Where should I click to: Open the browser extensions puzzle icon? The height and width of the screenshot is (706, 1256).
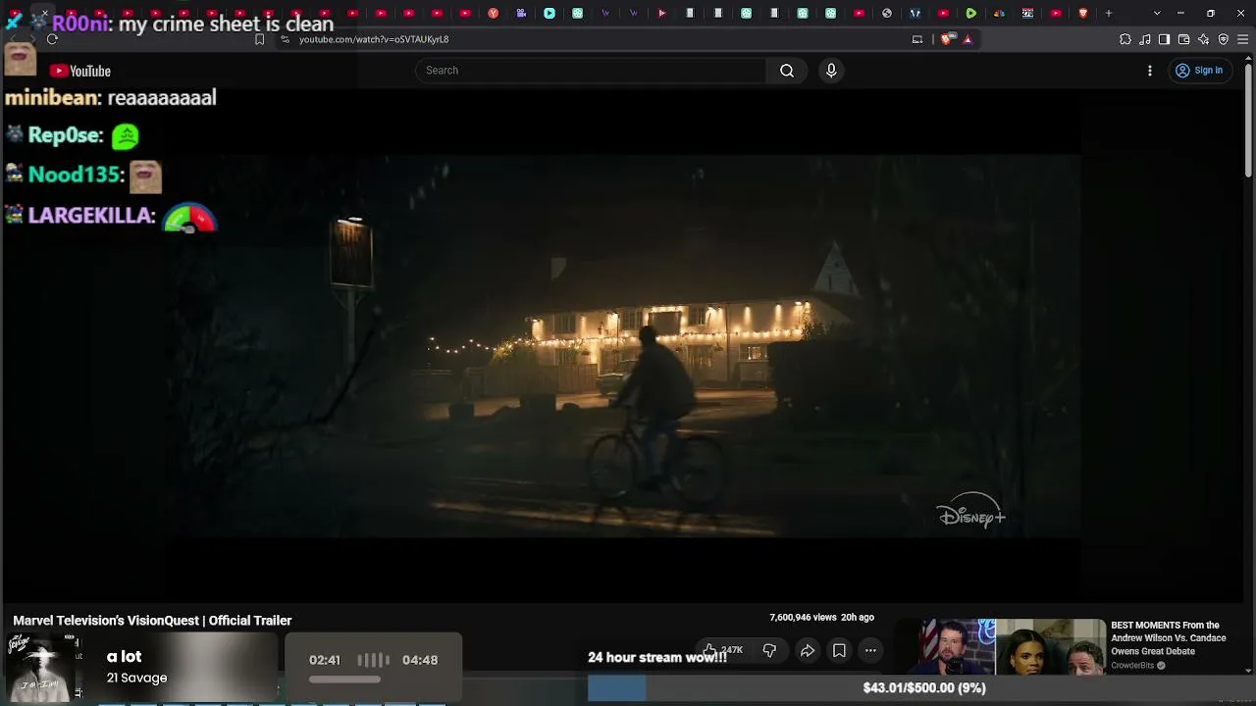1125,39
